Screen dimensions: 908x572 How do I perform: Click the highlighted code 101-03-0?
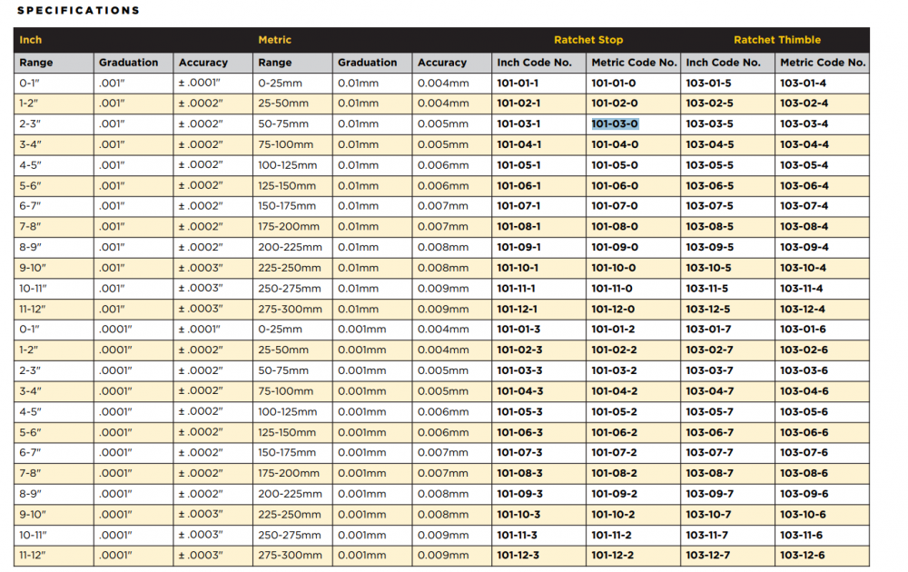[615, 123]
